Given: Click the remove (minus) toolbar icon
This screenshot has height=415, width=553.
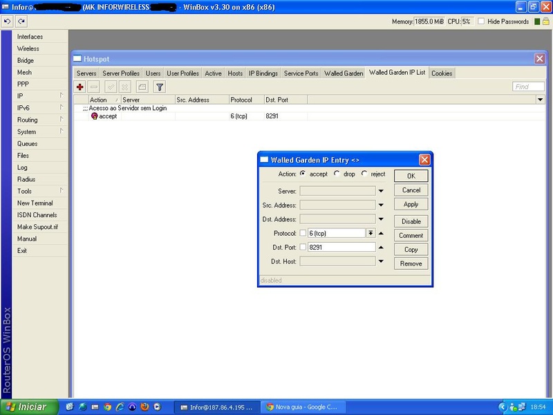Looking at the screenshot, I should (x=94, y=87).
